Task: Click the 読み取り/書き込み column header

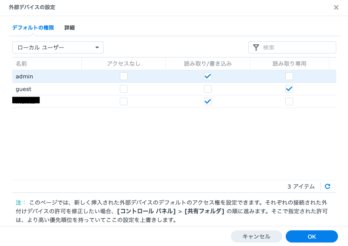Action: 208,64
